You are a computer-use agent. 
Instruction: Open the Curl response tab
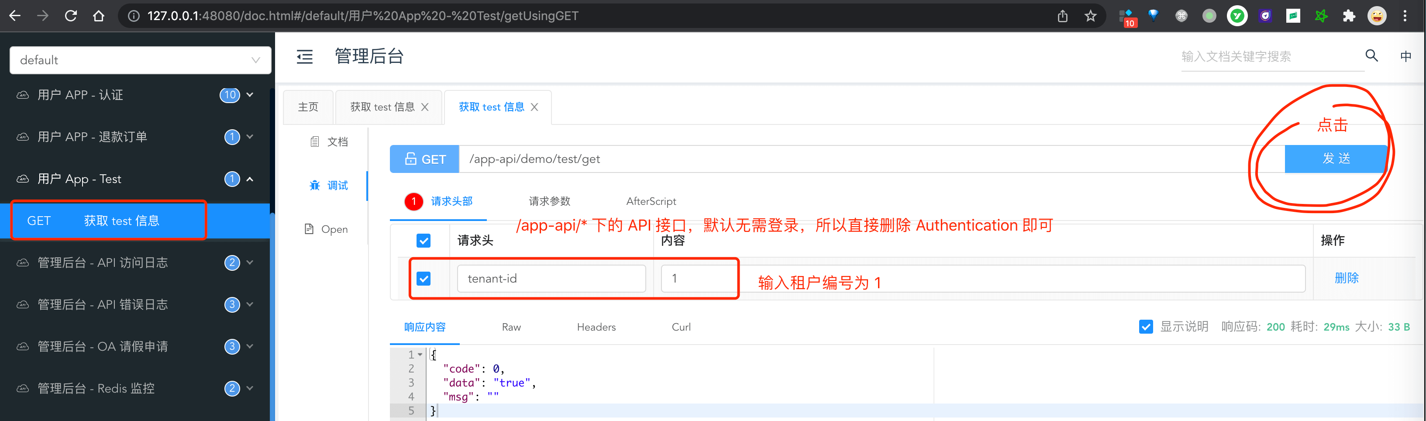681,327
